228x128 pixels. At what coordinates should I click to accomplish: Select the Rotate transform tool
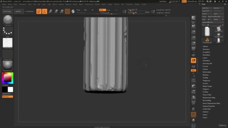pyautogui.click(x=62, y=11)
